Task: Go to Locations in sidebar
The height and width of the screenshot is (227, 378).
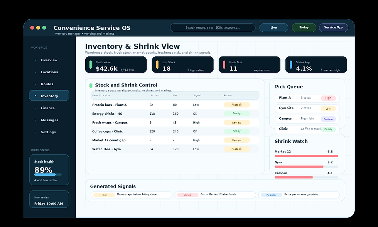Action: (49, 72)
